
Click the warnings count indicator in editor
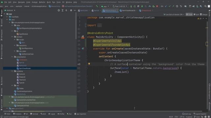click(199, 19)
